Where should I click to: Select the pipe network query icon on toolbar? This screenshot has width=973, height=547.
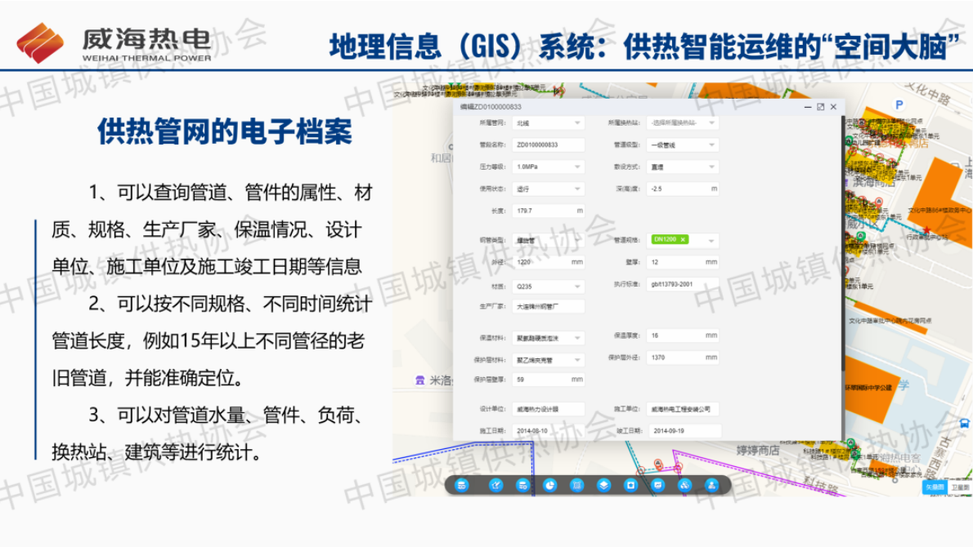click(x=460, y=486)
